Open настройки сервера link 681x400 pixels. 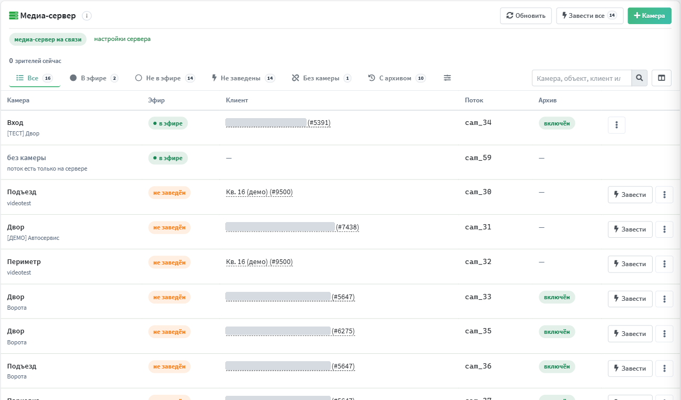tap(122, 39)
